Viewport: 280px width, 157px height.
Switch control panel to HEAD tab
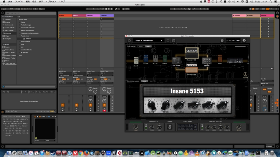(x=144, y=81)
